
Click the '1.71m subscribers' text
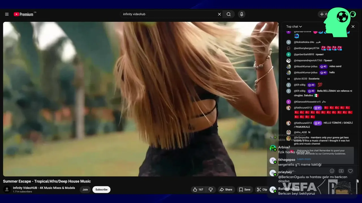(x=22, y=192)
